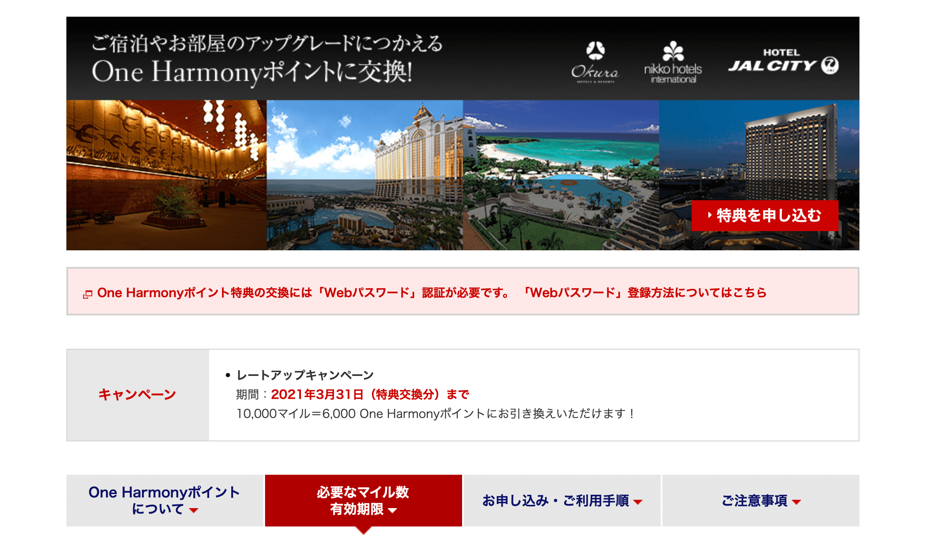Viewport: 935px width, 544px height.
Task: Click the Hotel JAL City logo
Action: click(x=783, y=62)
